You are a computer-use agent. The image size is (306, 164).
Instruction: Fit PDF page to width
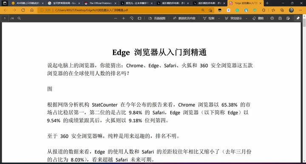[139, 18]
